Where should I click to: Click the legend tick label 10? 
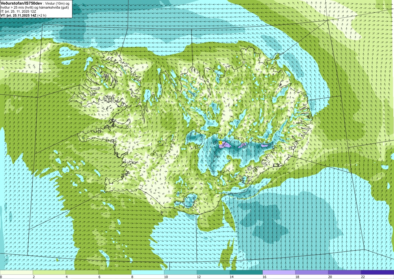click(166, 277)
